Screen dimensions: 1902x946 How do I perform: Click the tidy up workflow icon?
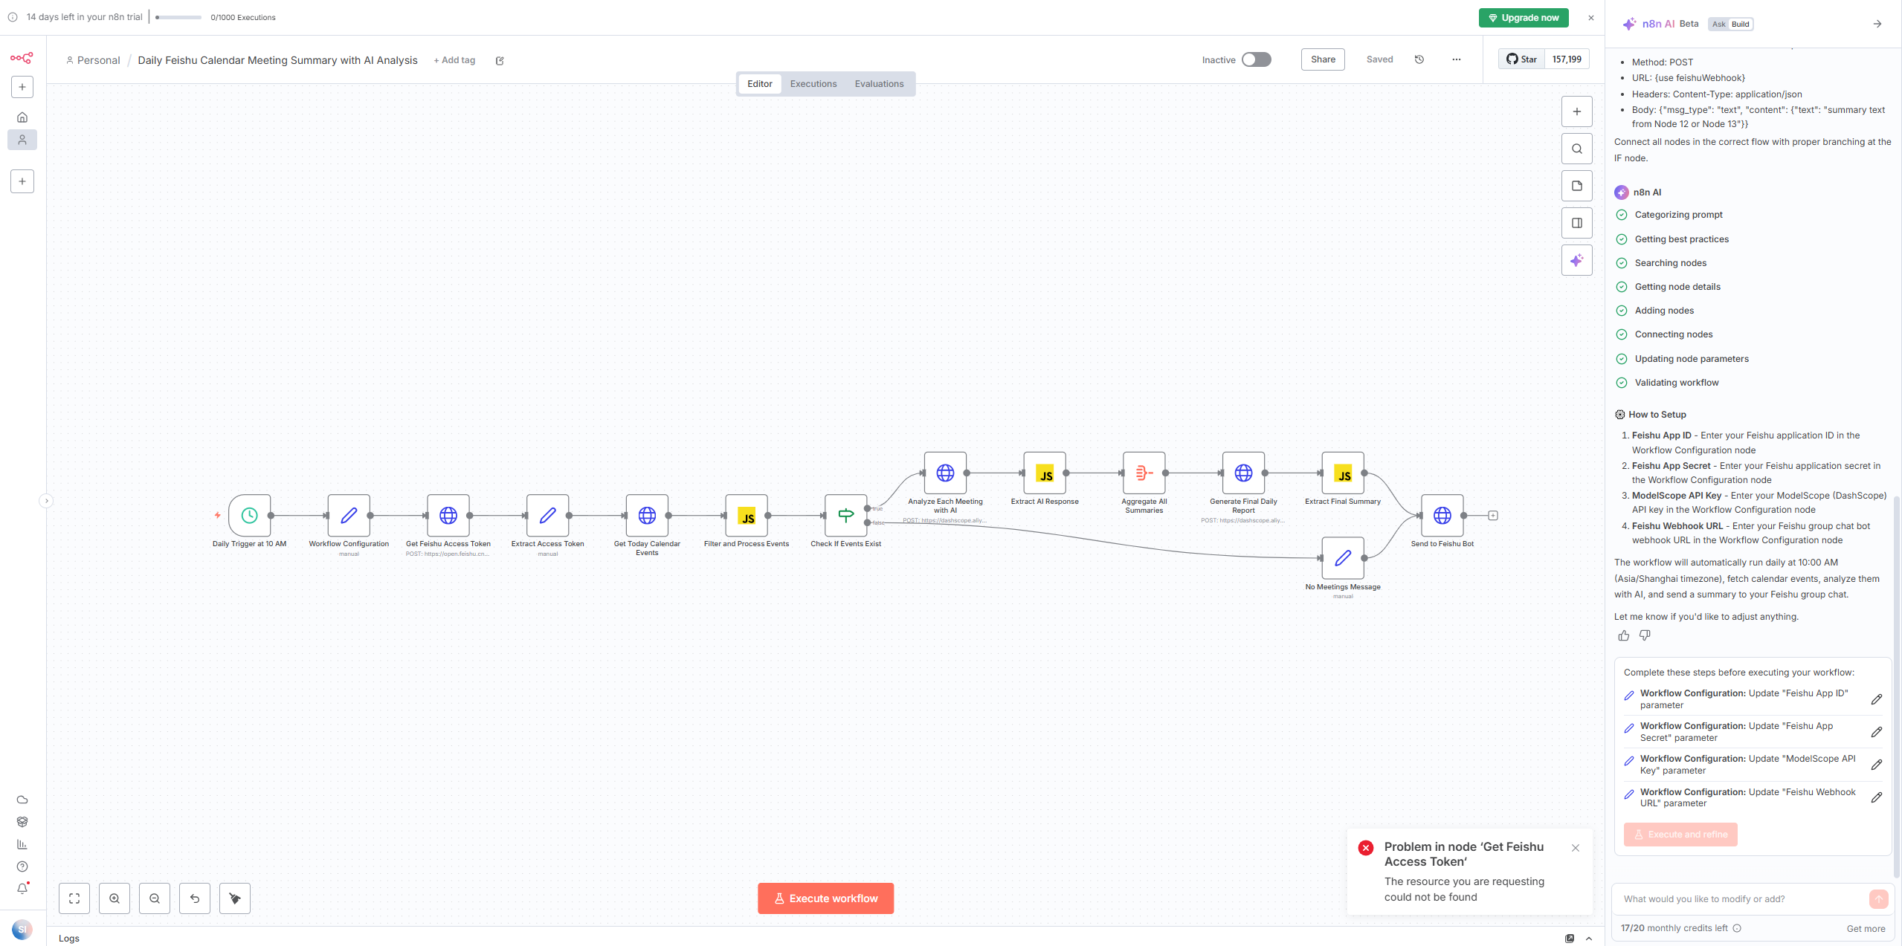tap(235, 898)
